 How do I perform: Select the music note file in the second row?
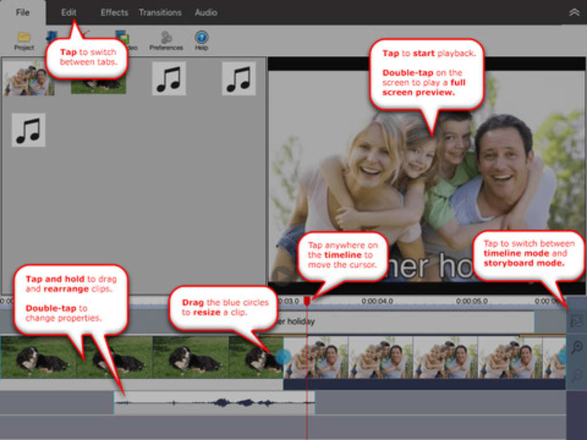click(x=28, y=130)
